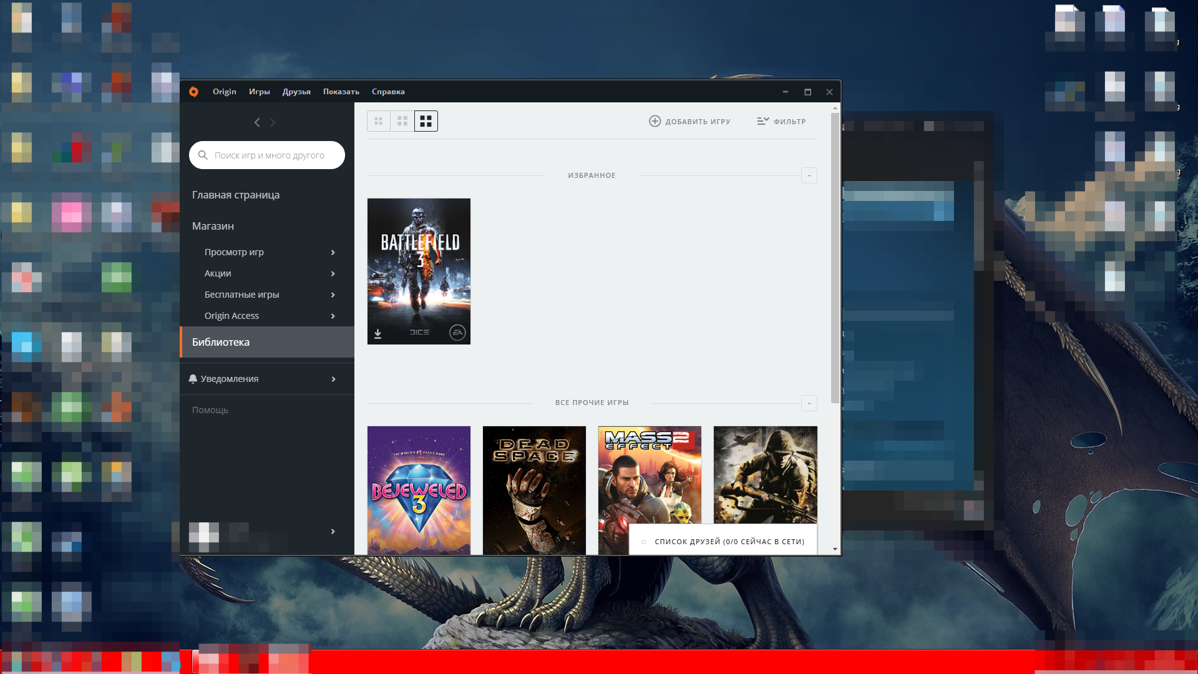Open Магазин section in sidebar
The width and height of the screenshot is (1198, 674).
click(x=213, y=226)
